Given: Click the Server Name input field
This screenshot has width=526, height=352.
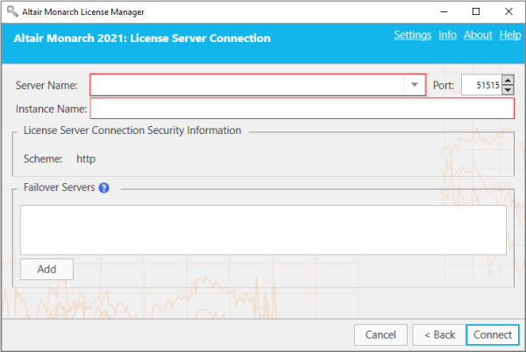Looking at the screenshot, I should pos(247,85).
